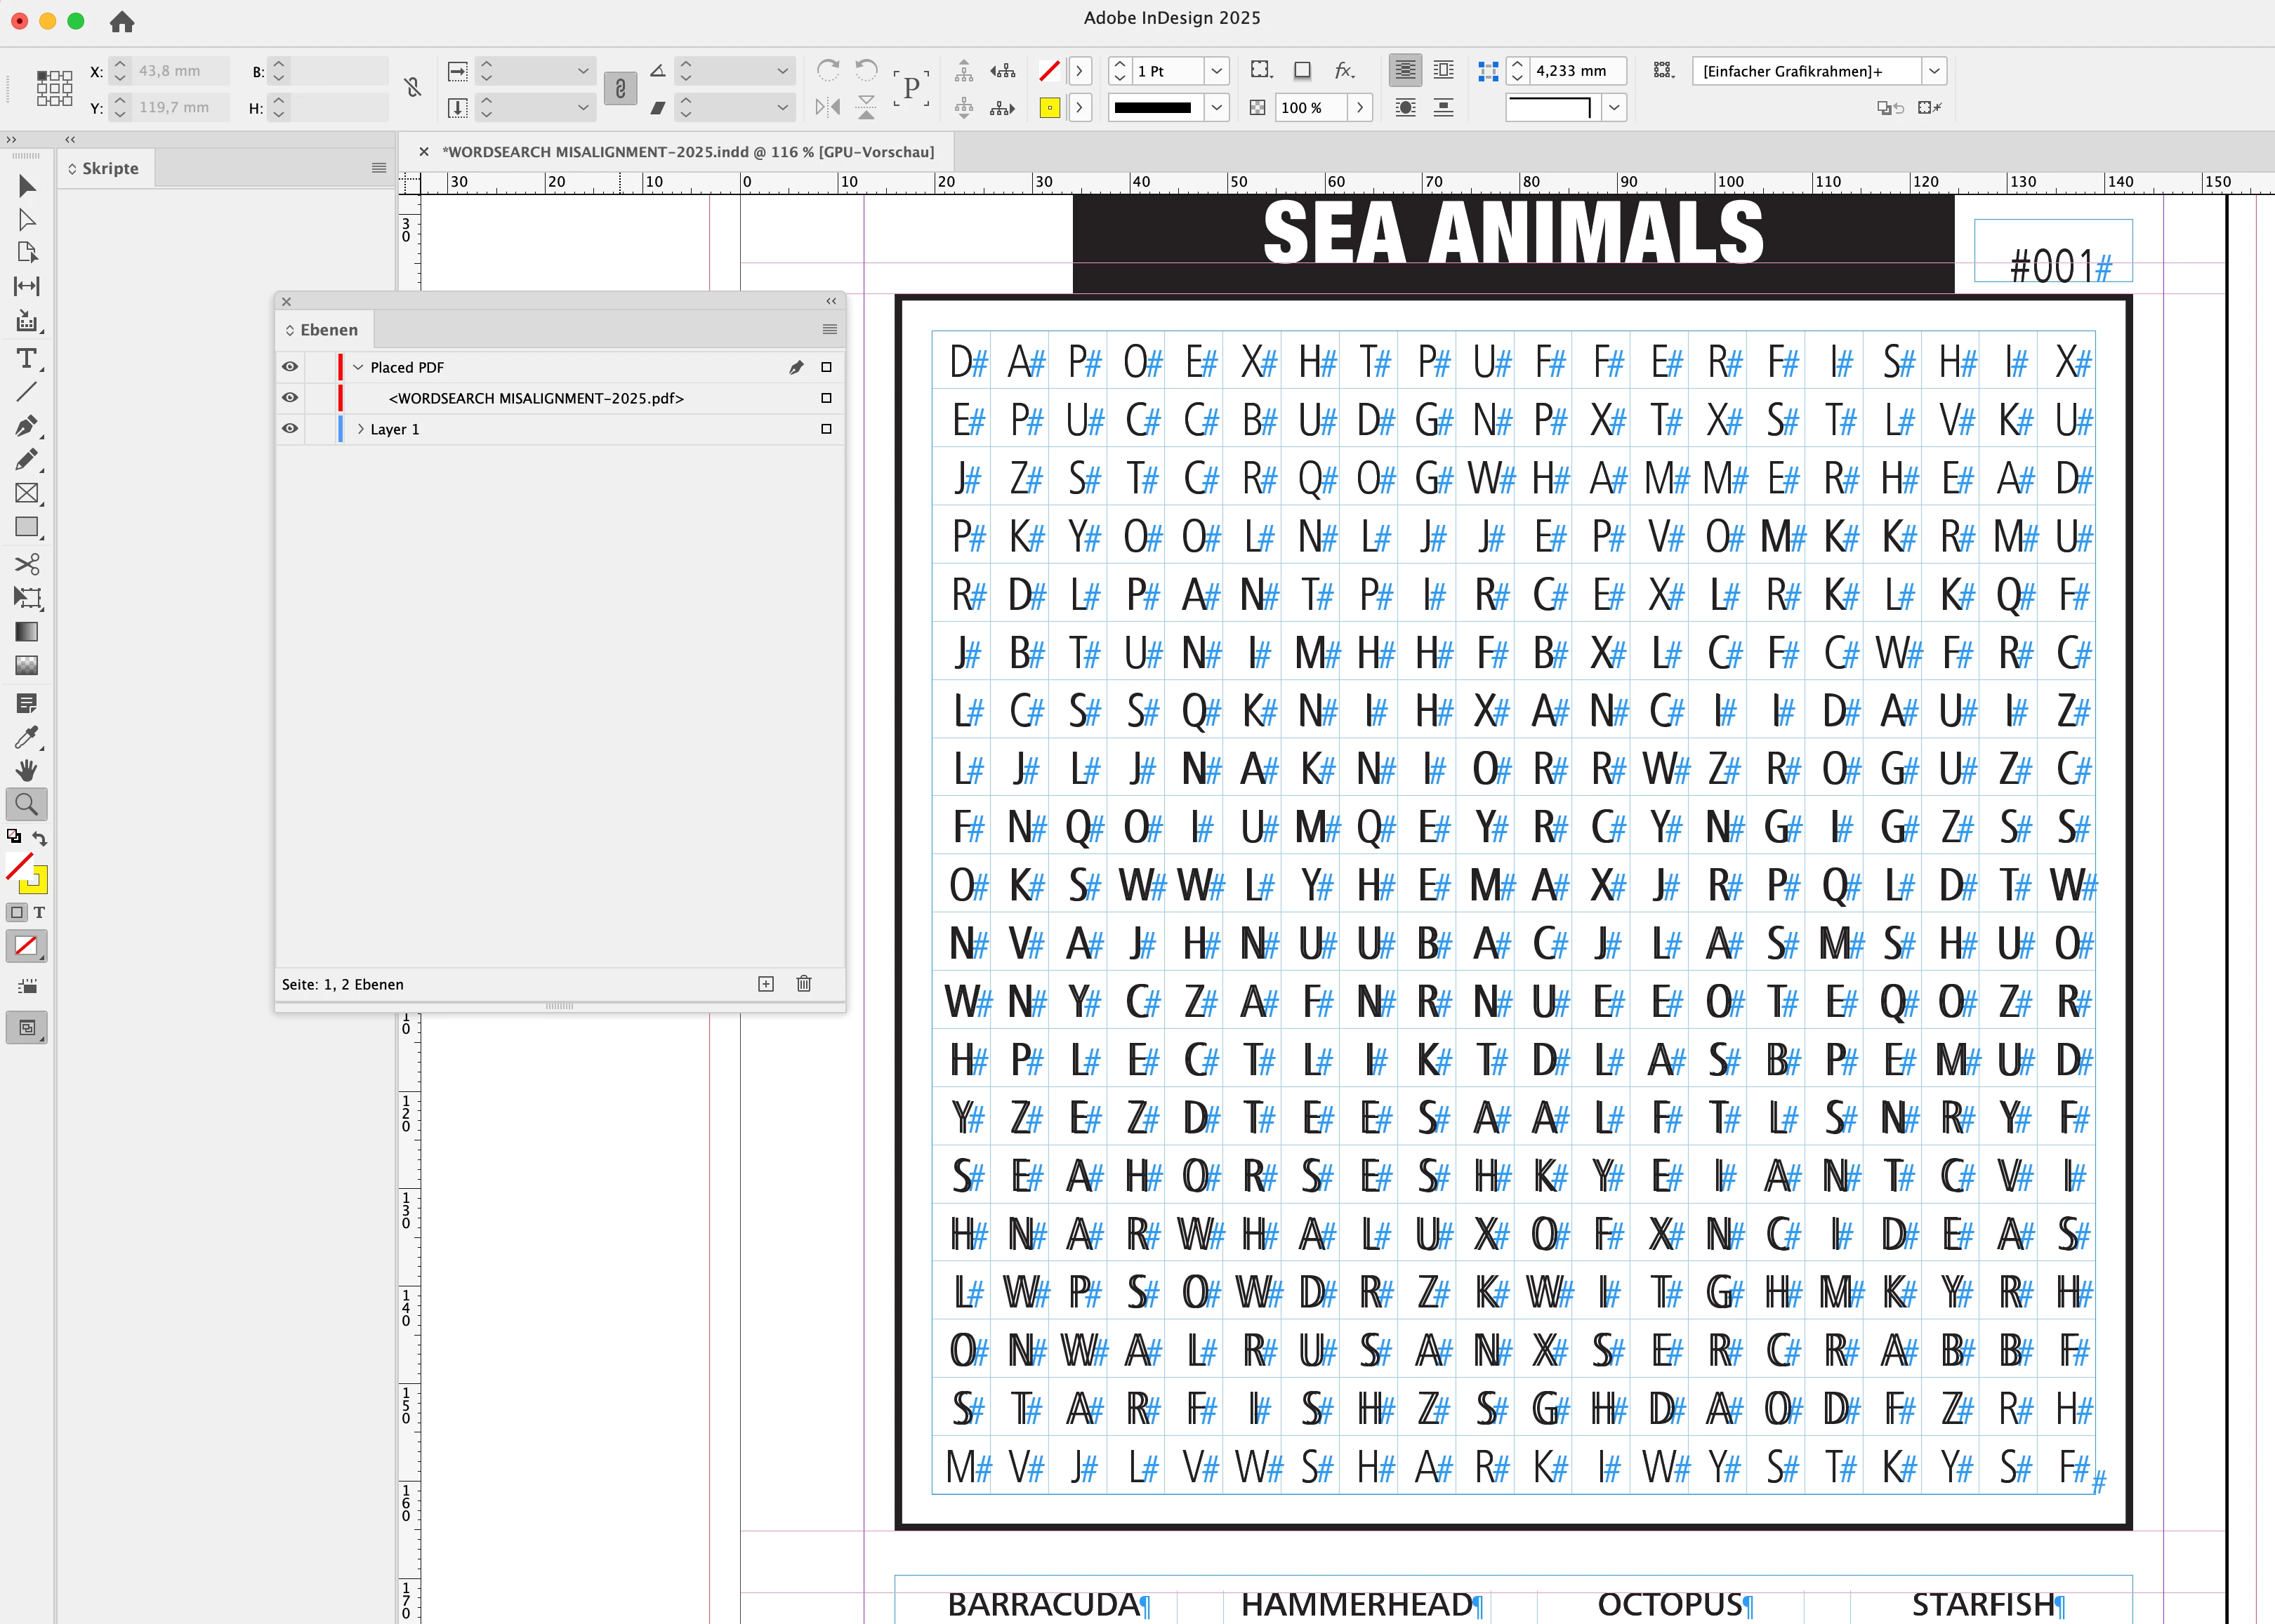This screenshot has width=2275, height=1624.
Task: Select the Scissors tool
Action: (x=26, y=564)
